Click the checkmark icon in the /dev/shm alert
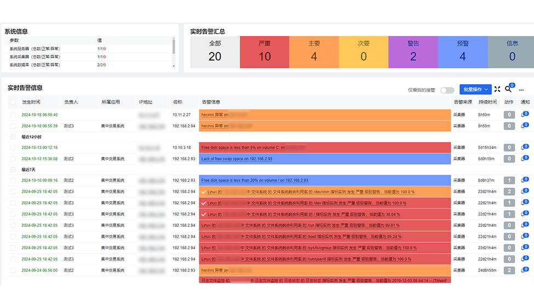This screenshot has width=534, height=304. [204, 192]
